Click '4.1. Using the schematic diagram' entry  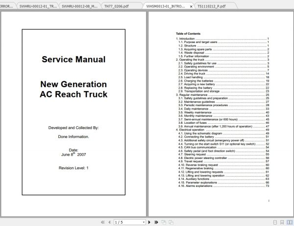(224, 134)
